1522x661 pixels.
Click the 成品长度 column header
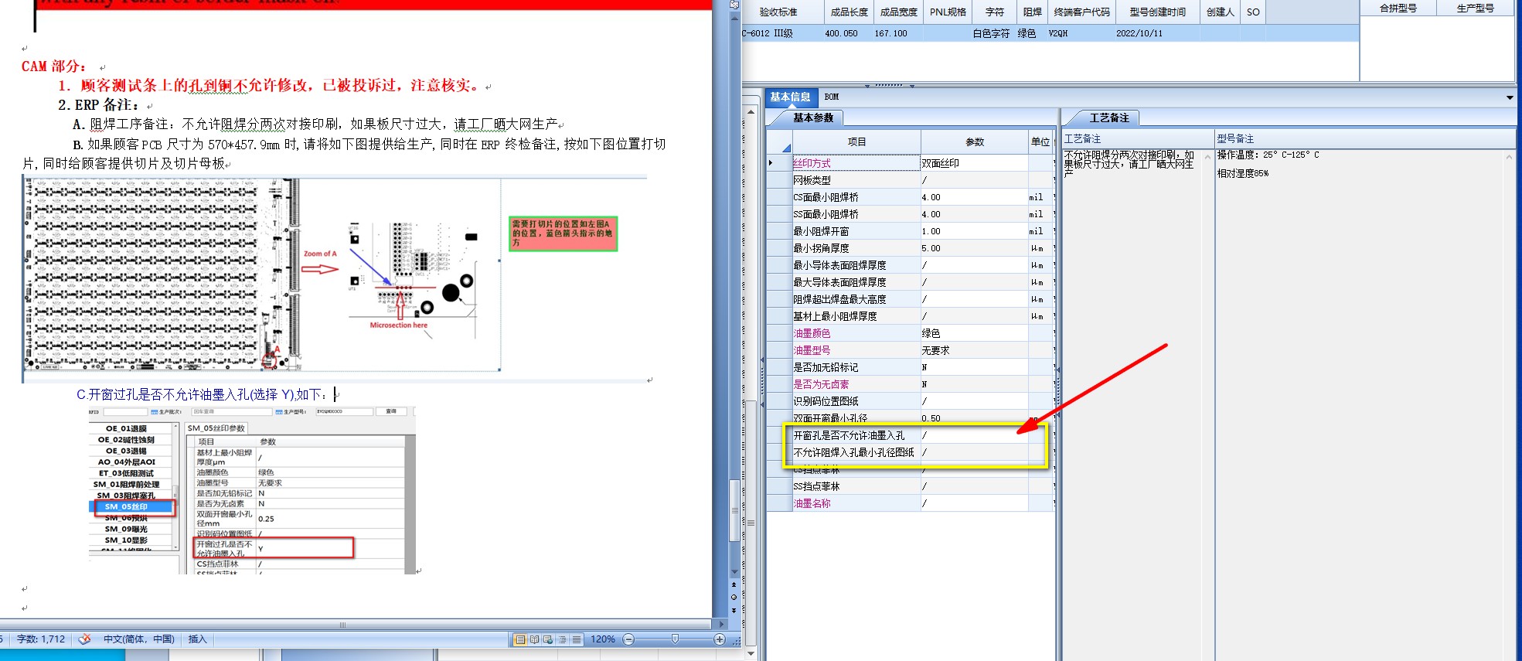point(849,12)
